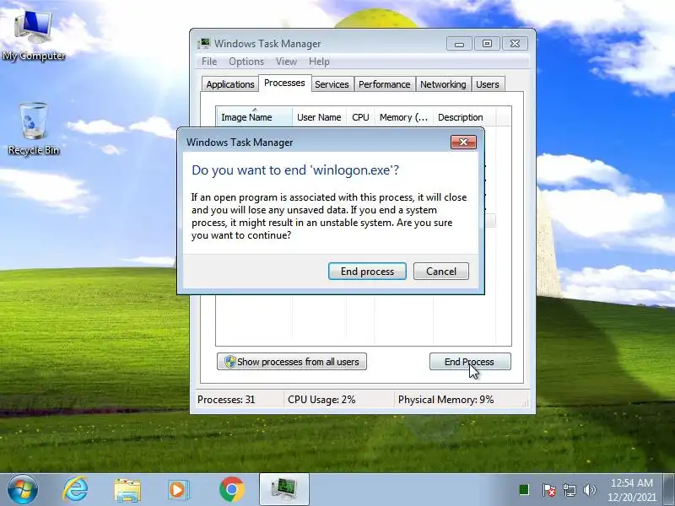Open the Options menu
The height and width of the screenshot is (506, 675).
[x=246, y=62]
